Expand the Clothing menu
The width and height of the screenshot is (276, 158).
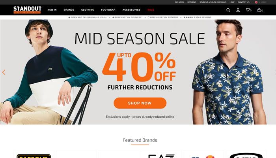(88, 10)
